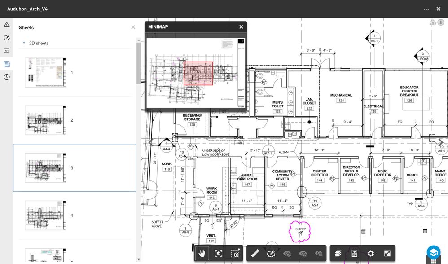Screen dimensions: 448x264
Task: Click the "COMMUNITY ACTION CENTER" label
Action: [282, 175]
